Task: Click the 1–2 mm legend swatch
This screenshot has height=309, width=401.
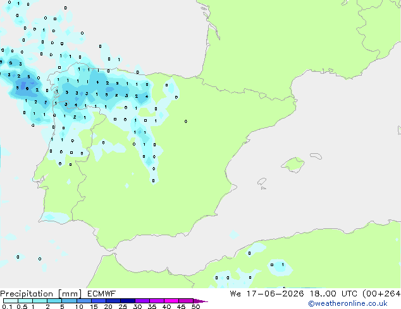Action: click(x=40, y=301)
